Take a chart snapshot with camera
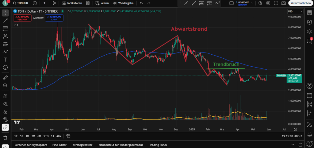 point(283,3)
